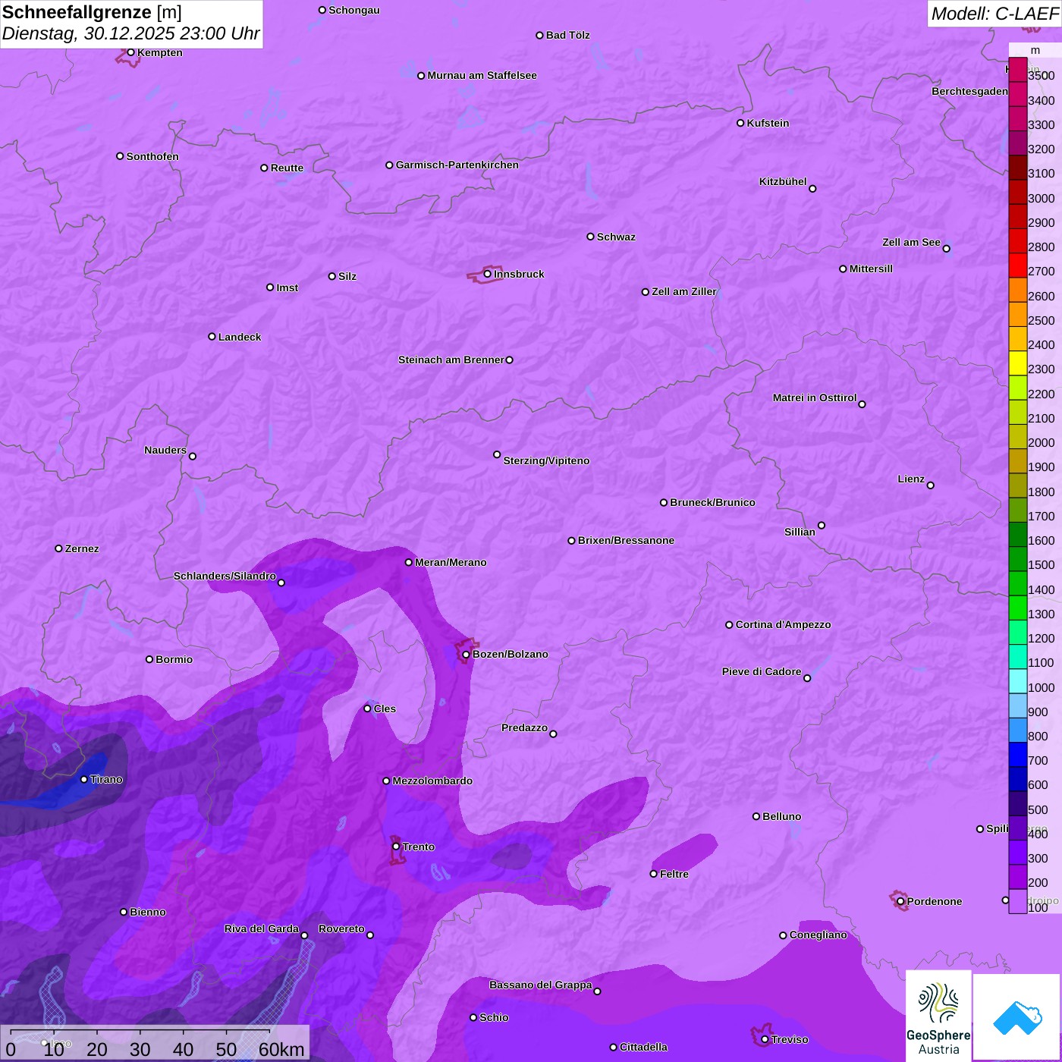The image size is (1062, 1062).
Task: Click the Trento city marker
Action: tap(396, 847)
